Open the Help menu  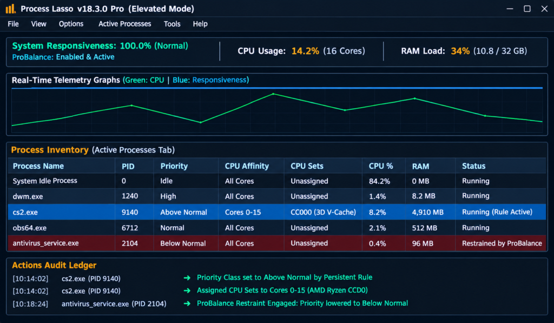[200, 24]
